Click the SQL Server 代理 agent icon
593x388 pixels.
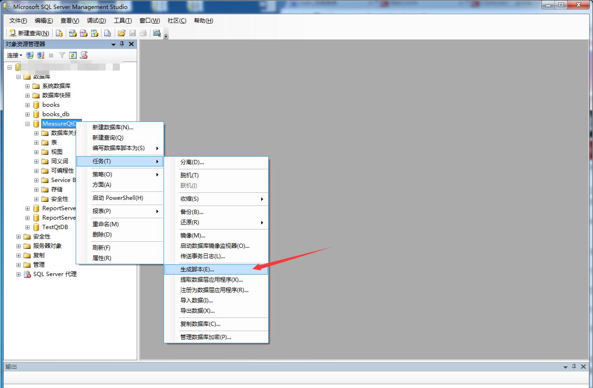pos(27,274)
